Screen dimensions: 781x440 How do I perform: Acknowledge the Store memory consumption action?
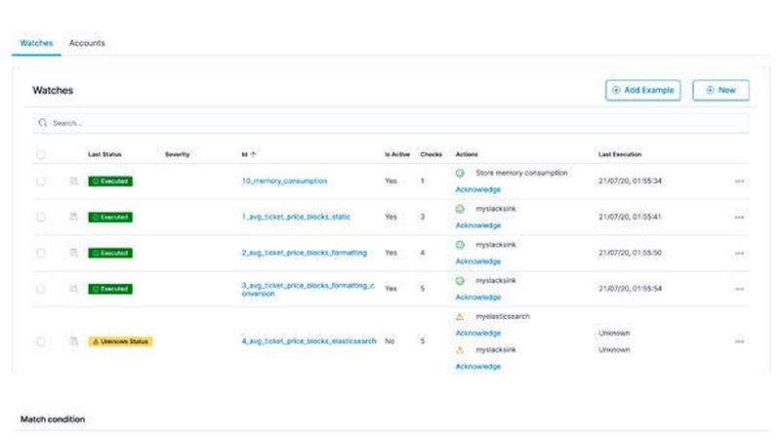(x=478, y=189)
